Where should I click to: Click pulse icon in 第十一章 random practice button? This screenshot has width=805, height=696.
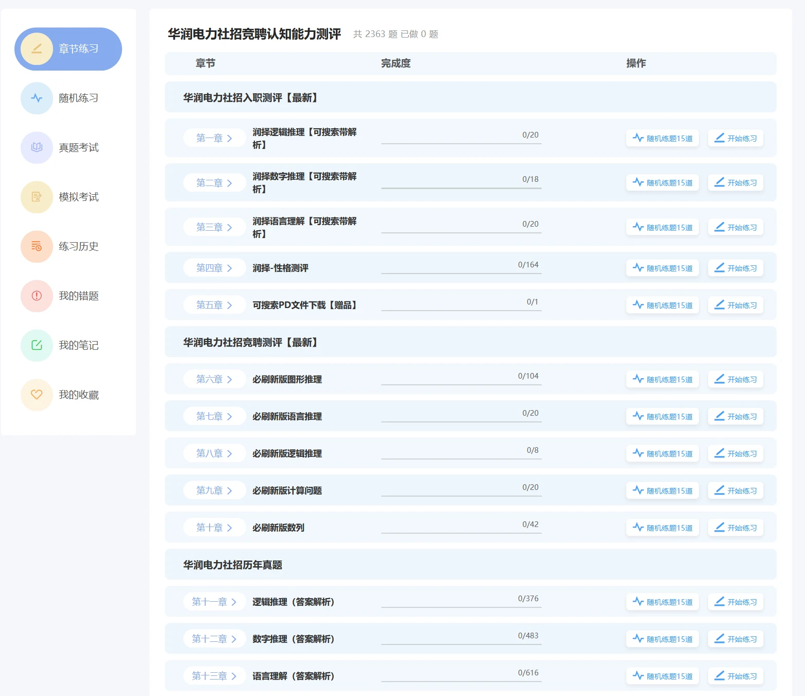click(638, 601)
